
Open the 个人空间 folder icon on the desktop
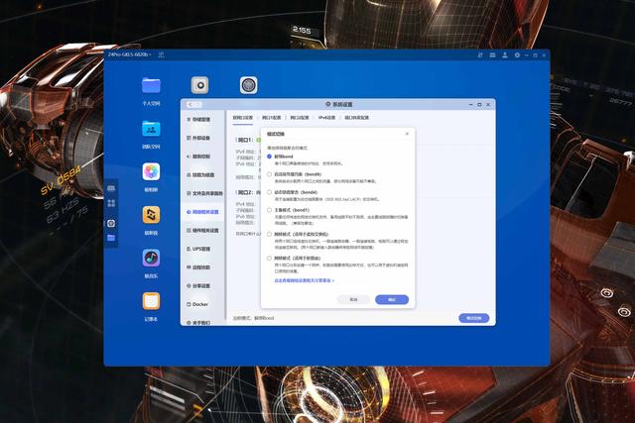(151, 85)
